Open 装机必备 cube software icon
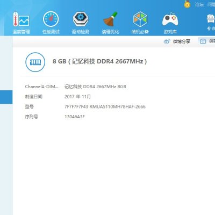Viewport: 215px width, 215px height. pyautogui.click(x=140, y=19)
